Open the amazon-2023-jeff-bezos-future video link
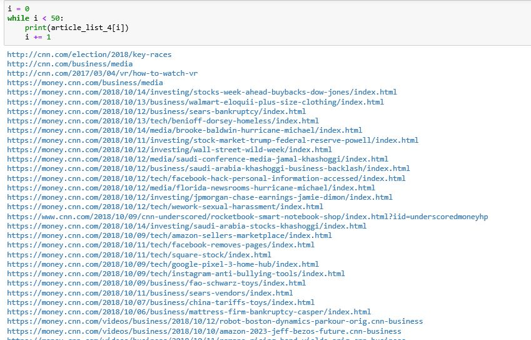Viewport: 531px width, 340px height. pos(204,331)
